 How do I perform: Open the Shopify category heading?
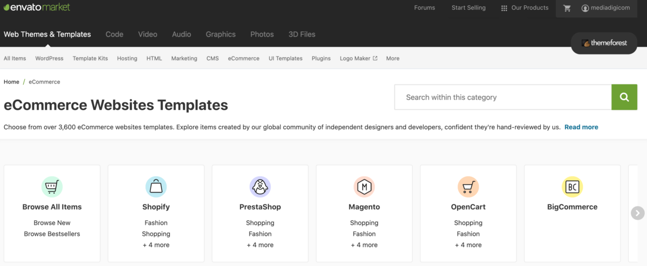(156, 207)
